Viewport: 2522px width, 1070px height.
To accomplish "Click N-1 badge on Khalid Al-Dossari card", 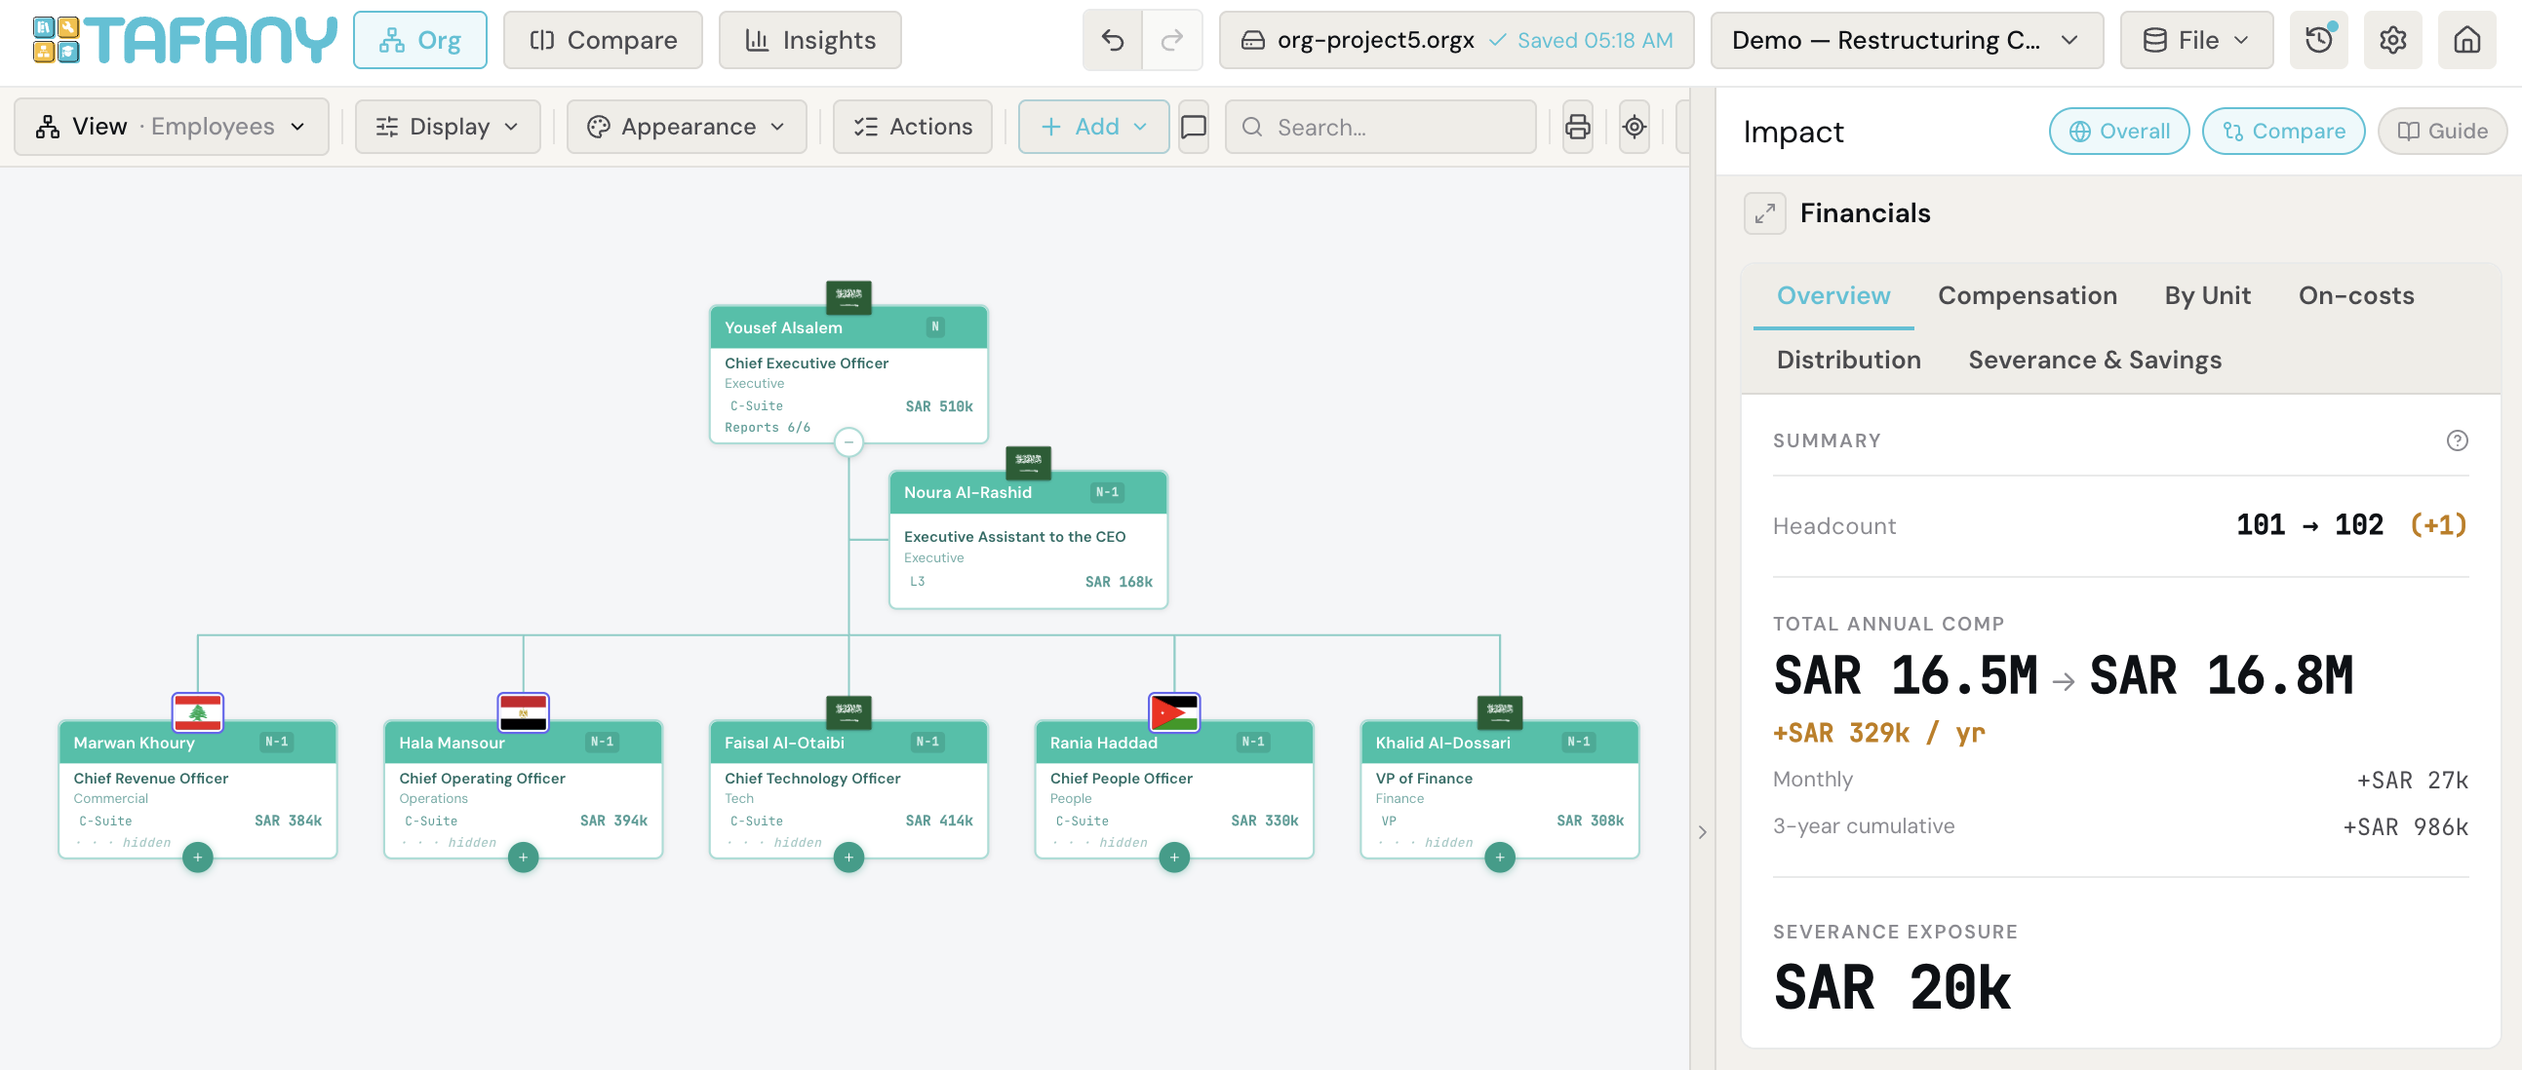I will tap(1579, 742).
